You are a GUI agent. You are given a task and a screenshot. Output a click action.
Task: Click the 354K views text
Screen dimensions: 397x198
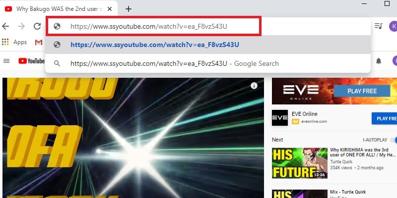pos(341,168)
